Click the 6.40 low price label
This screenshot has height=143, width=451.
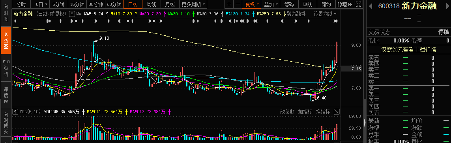(322, 98)
